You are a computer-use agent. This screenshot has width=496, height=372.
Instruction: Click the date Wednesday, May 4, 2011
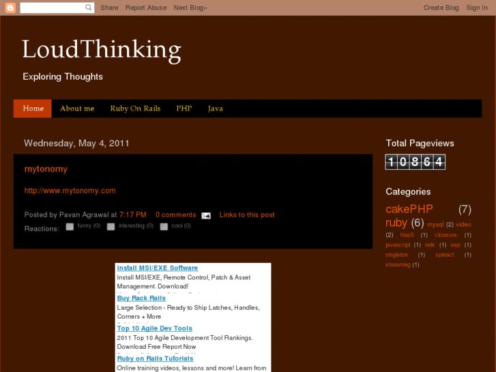76,143
